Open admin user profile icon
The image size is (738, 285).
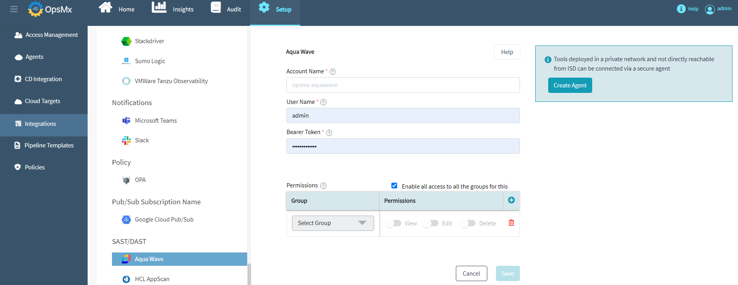coord(709,9)
